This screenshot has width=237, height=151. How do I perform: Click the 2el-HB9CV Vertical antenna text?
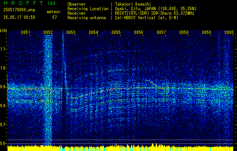tap(147, 18)
